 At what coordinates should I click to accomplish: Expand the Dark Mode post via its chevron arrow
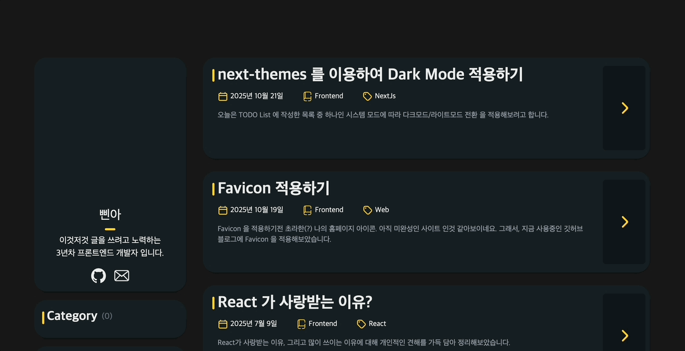[624, 108]
